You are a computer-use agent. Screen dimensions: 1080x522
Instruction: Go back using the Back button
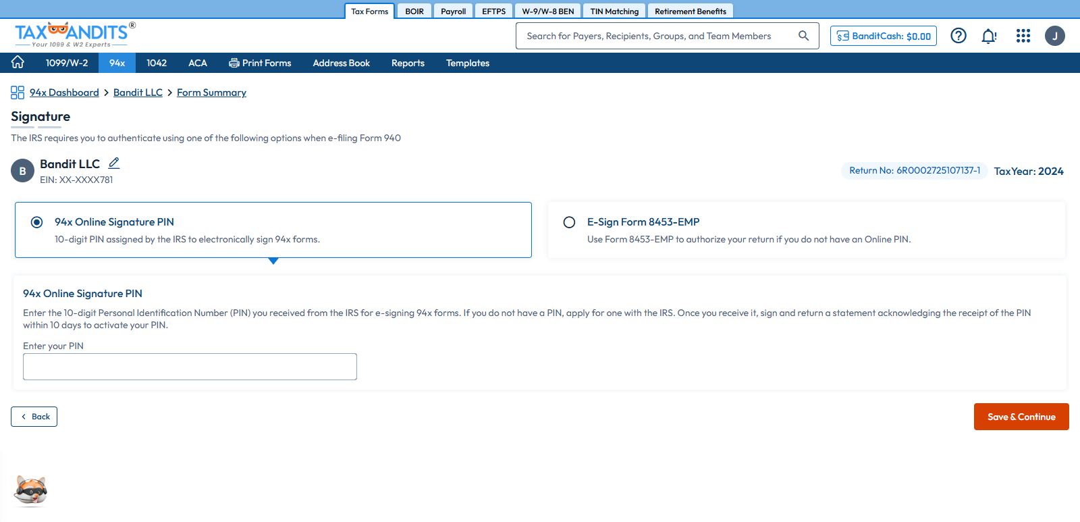pyautogui.click(x=34, y=417)
